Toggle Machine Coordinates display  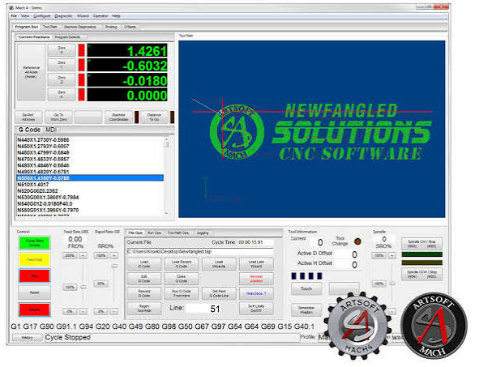tap(118, 117)
